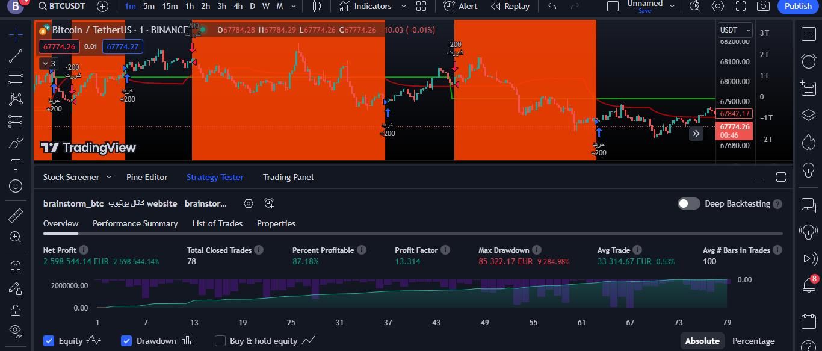The width and height of the screenshot is (822, 351).
Task: Uncheck the Drawdown checkbox
Action: [x=126, y=341]
